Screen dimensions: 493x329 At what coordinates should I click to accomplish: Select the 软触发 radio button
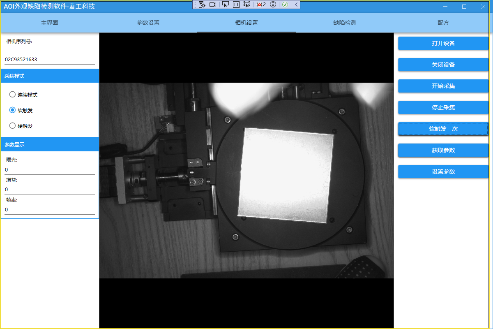click(x=21, y=110)
